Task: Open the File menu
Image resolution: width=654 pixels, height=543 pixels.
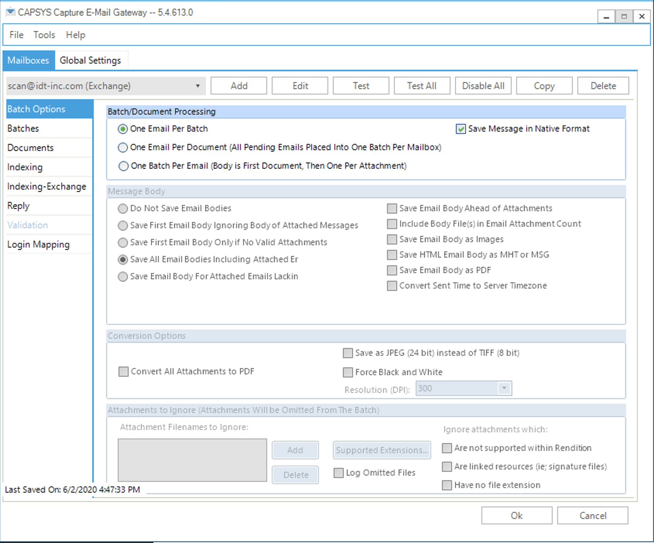Action: point(15,34)
